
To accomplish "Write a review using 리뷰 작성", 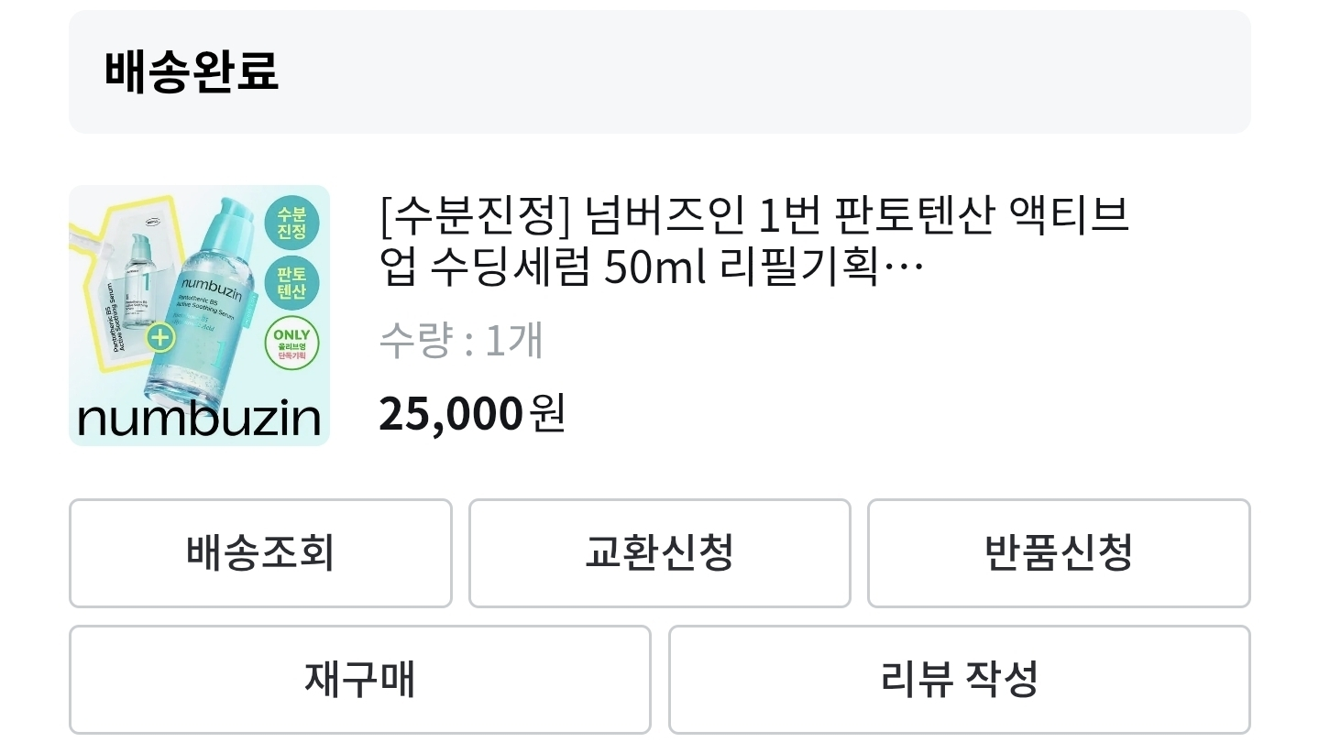I will tap(960, 680).
